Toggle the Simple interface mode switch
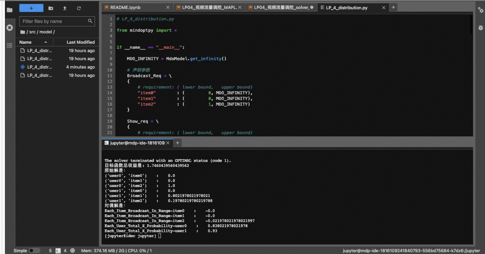Screen dimensions: 485x254 point(34,250)
